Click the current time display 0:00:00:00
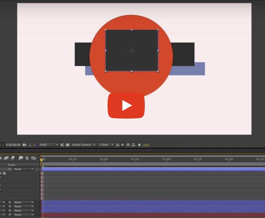Screen dimensions: 265x218 coord(14,145)
